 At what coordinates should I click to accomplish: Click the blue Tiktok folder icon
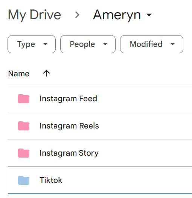click(x=24, y=180)
